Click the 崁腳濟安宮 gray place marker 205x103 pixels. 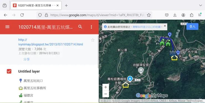tap(141, 70)
